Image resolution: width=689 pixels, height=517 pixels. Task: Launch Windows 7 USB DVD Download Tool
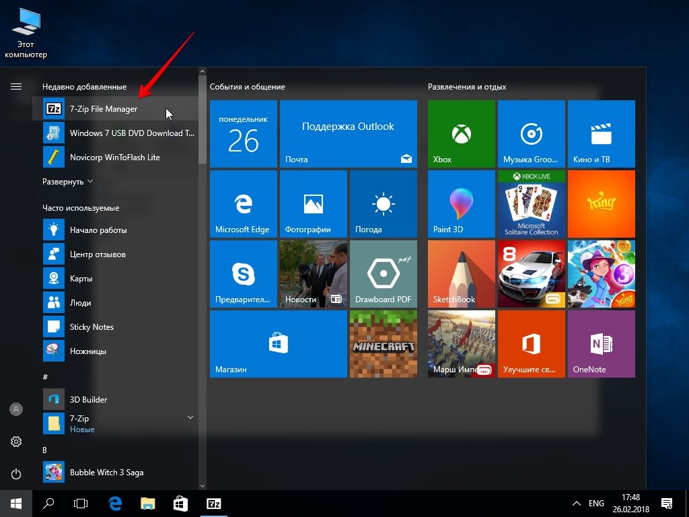(x=115, y=133)
